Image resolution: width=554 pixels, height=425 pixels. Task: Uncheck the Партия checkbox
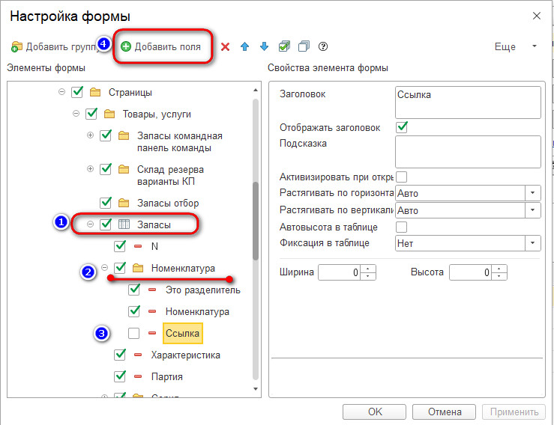120,376
